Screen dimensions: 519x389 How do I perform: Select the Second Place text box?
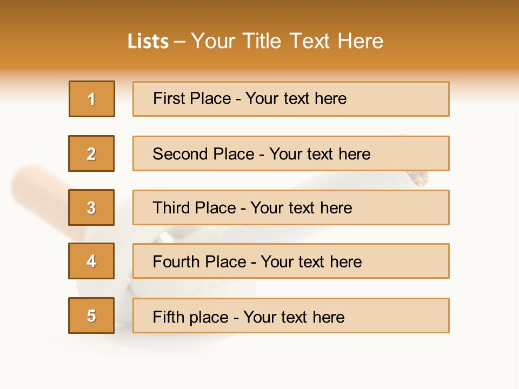point(291,153)
